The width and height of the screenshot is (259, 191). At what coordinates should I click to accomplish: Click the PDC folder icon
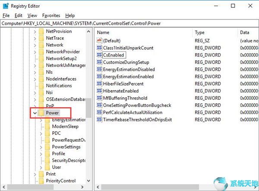coord(47,133)
